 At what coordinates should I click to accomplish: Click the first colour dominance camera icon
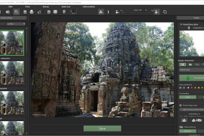pyautogui.click(x=180, y=88)
